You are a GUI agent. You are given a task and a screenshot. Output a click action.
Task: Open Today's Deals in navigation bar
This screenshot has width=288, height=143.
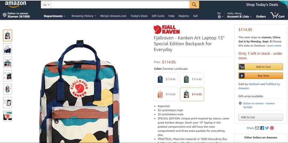coord(139,16)
